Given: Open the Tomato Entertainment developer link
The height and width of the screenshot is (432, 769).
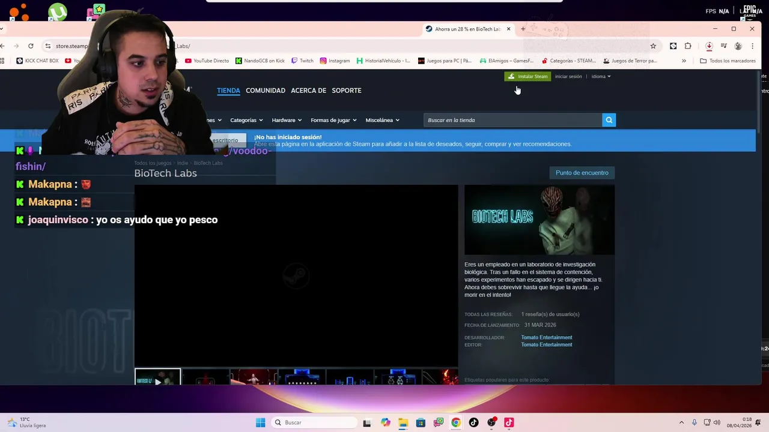Looking at the screenshot, I should [547, 337].
